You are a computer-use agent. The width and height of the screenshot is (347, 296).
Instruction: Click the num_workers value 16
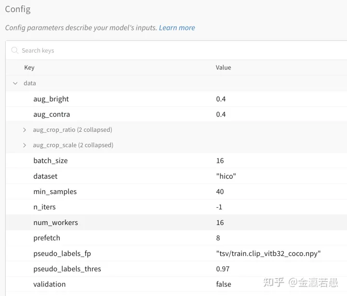[220, 223]
